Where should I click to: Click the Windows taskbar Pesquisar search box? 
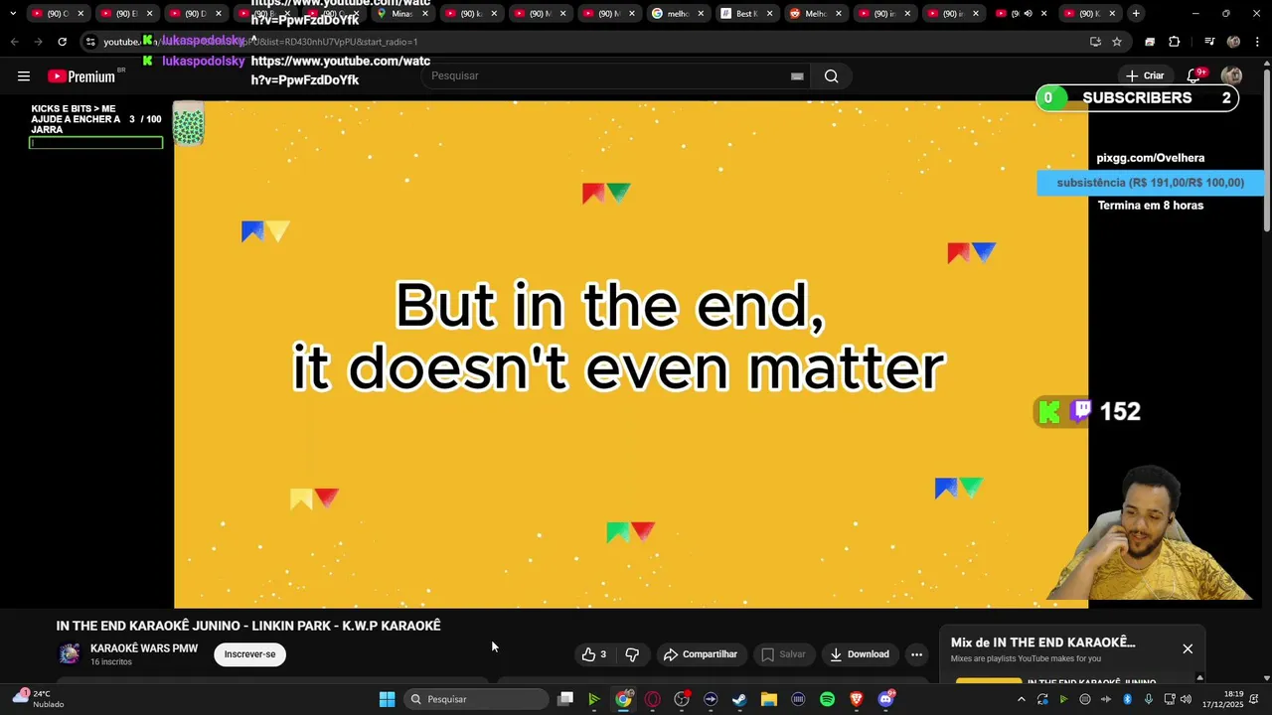click(x=477, y=699)
